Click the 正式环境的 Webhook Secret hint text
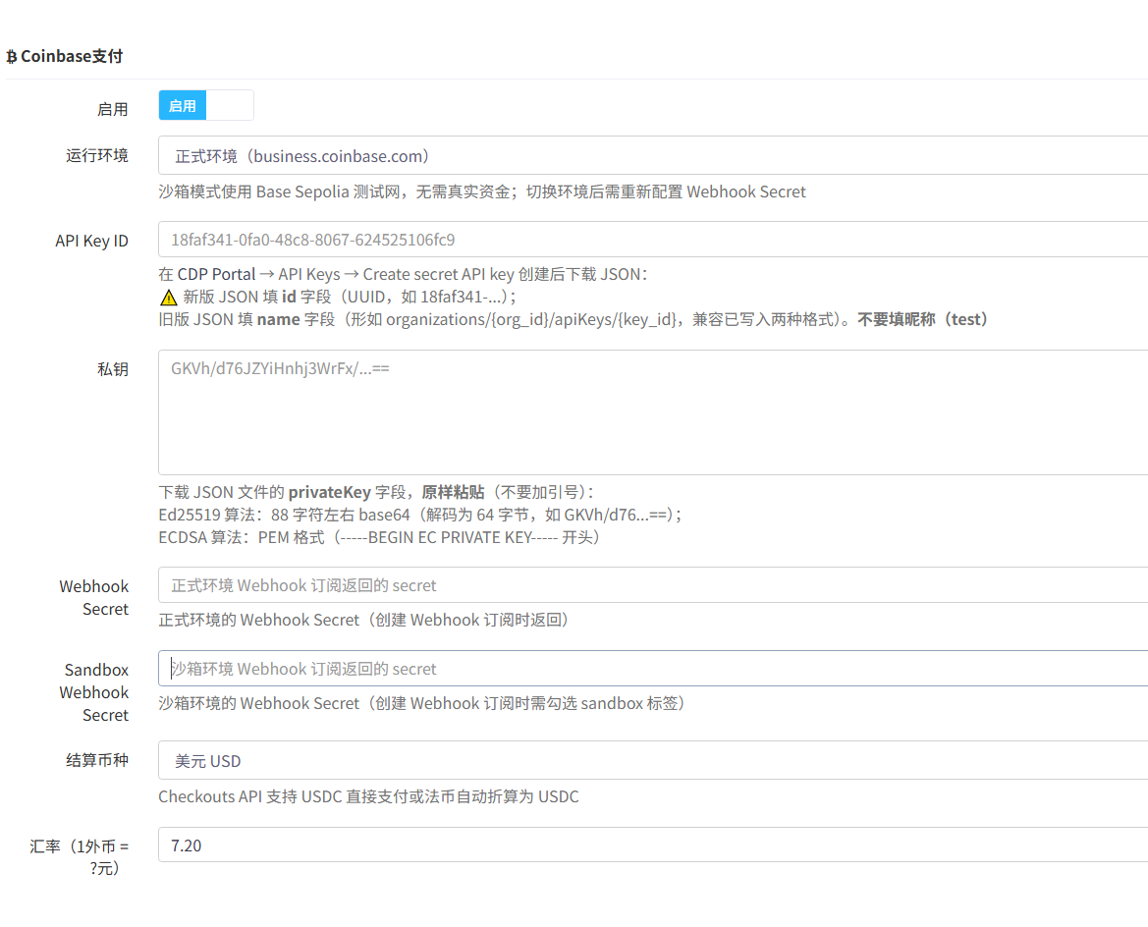The width and height of the screenshot is (1148, 927). click(364, 621)
